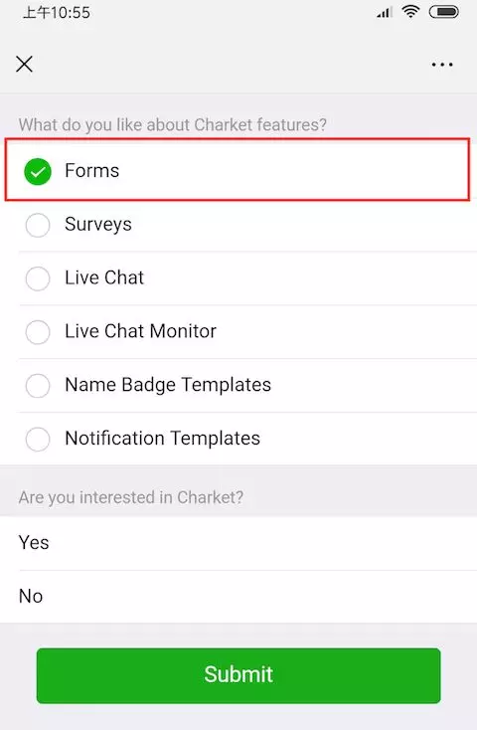Select the Live Chat radio circle

(x=38, y=278)
